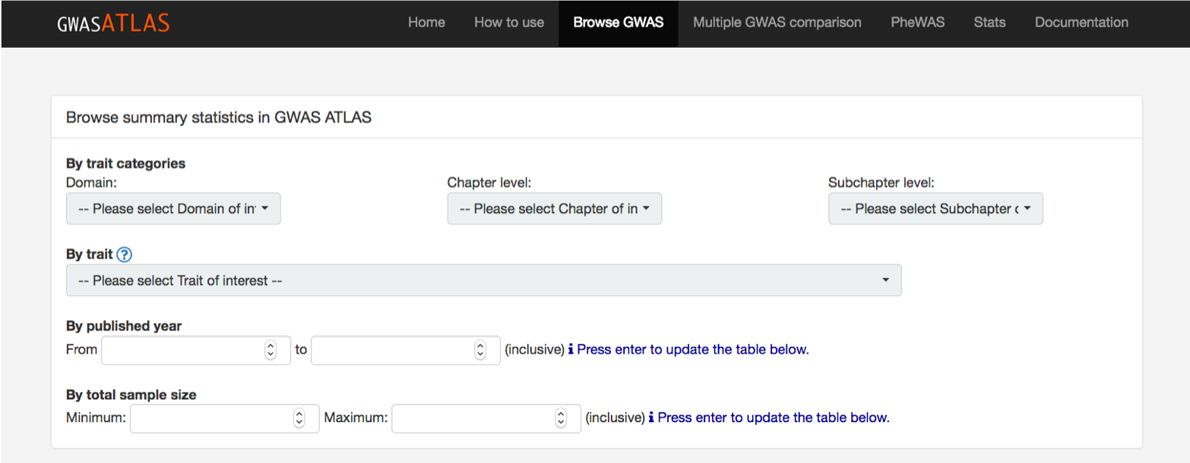
Task: Switch to Multiple GWAS comparison
Action: click(777, 23)
